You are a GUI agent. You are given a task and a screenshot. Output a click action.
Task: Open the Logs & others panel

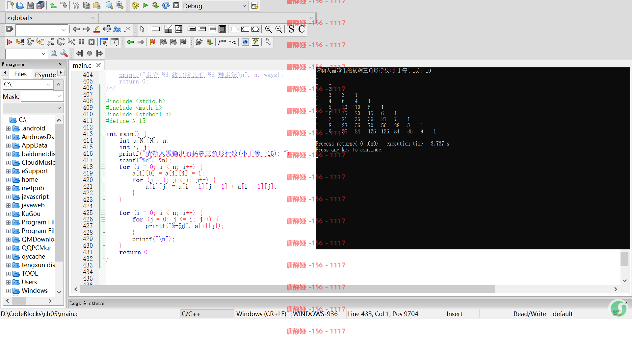click(87, 303)
